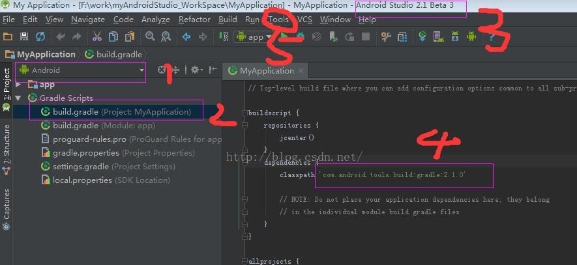Click Sync Project with Gradle Files icon

[x=422, y=36]
